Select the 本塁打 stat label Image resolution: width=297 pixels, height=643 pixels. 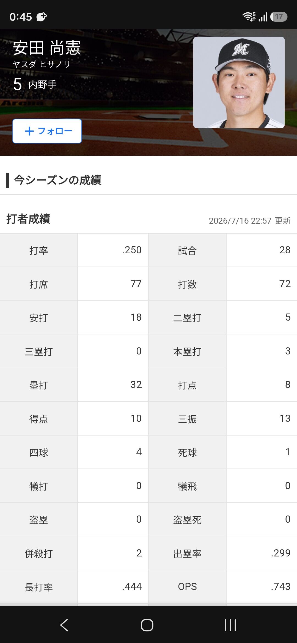point(187,351)
